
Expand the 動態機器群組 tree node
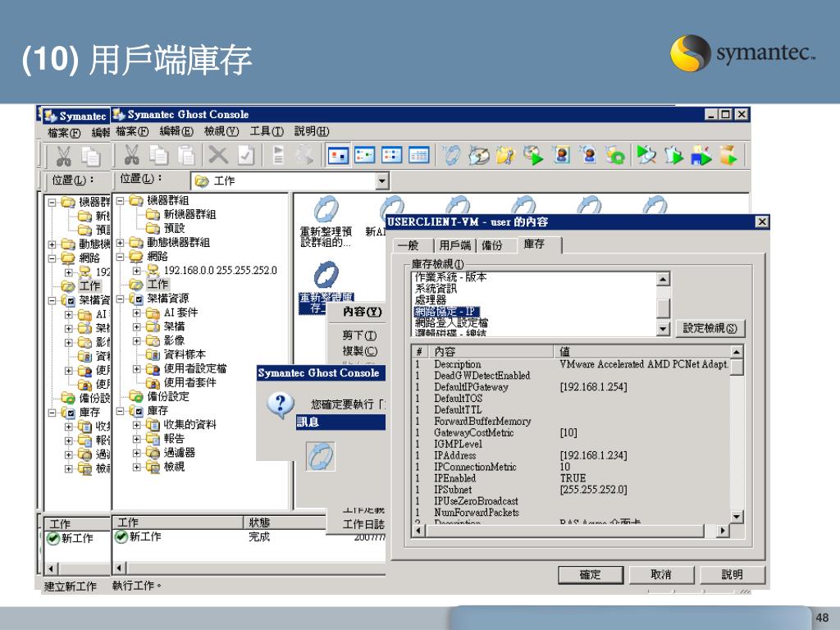pyautogui.click(x=120, y=243)
